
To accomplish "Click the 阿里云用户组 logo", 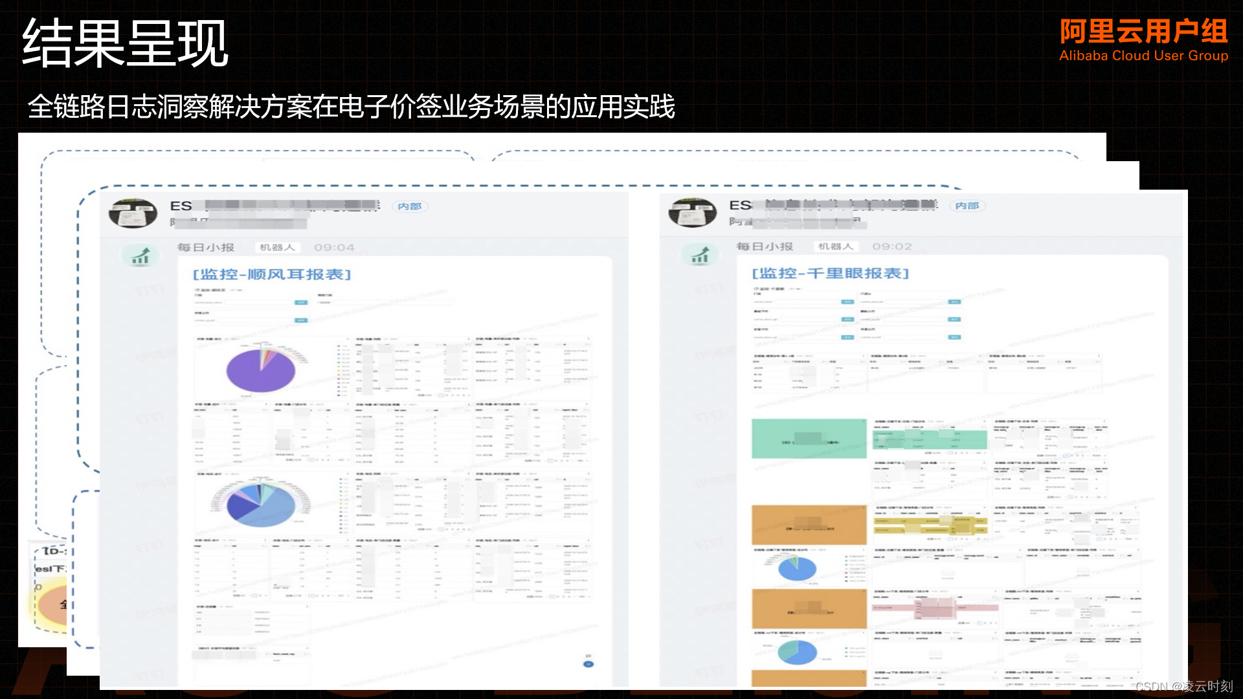I will point(1143,40).
